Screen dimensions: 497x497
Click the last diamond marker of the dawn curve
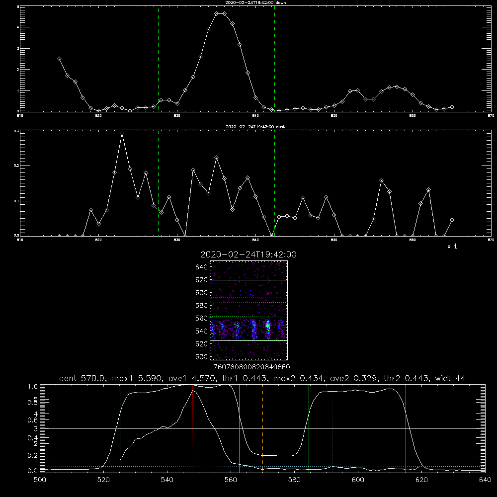click(x=452, y=107)
